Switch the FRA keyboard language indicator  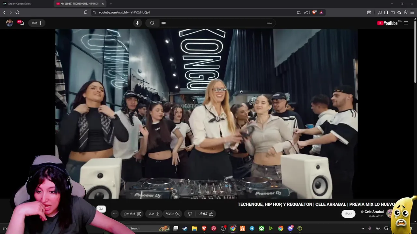(x=378, y=228)
